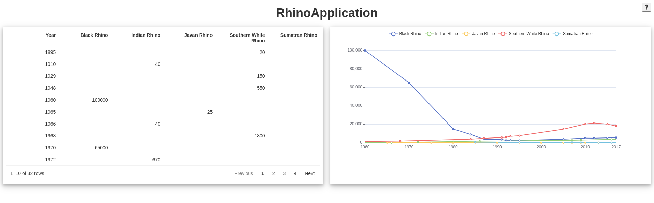Click the 1960 Black Rhino data point
This screenshot has width=654, height=203.
365,50
